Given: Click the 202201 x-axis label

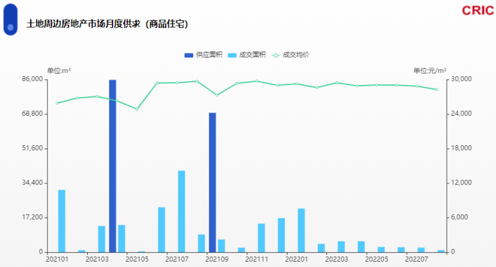Looking at the screenshot, I should pos(297,260).
